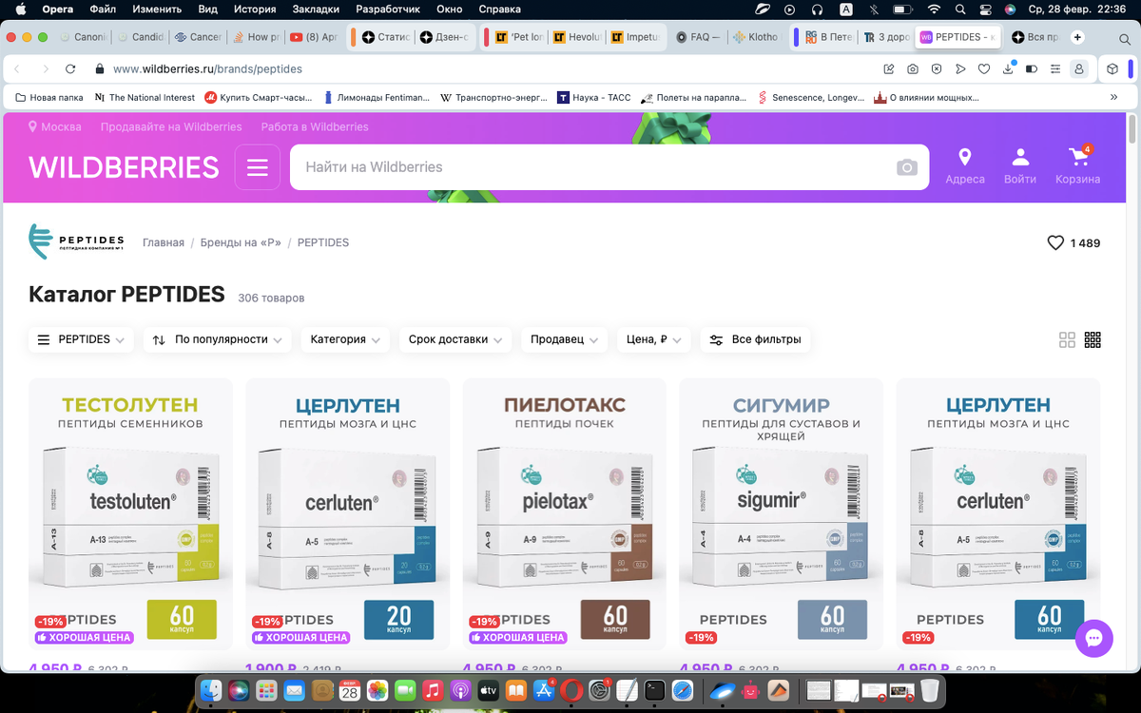Click the heart icon showing 1 489

tap(1055, 242)
